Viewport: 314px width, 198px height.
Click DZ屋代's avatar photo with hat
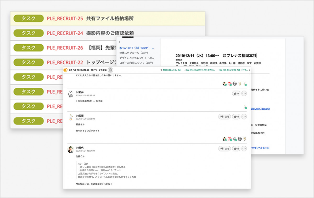(71, 149)
